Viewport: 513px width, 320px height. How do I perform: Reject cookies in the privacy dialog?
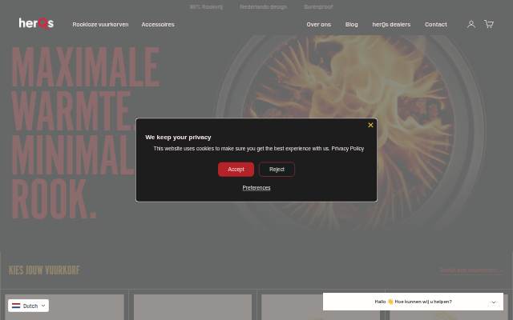277,169
